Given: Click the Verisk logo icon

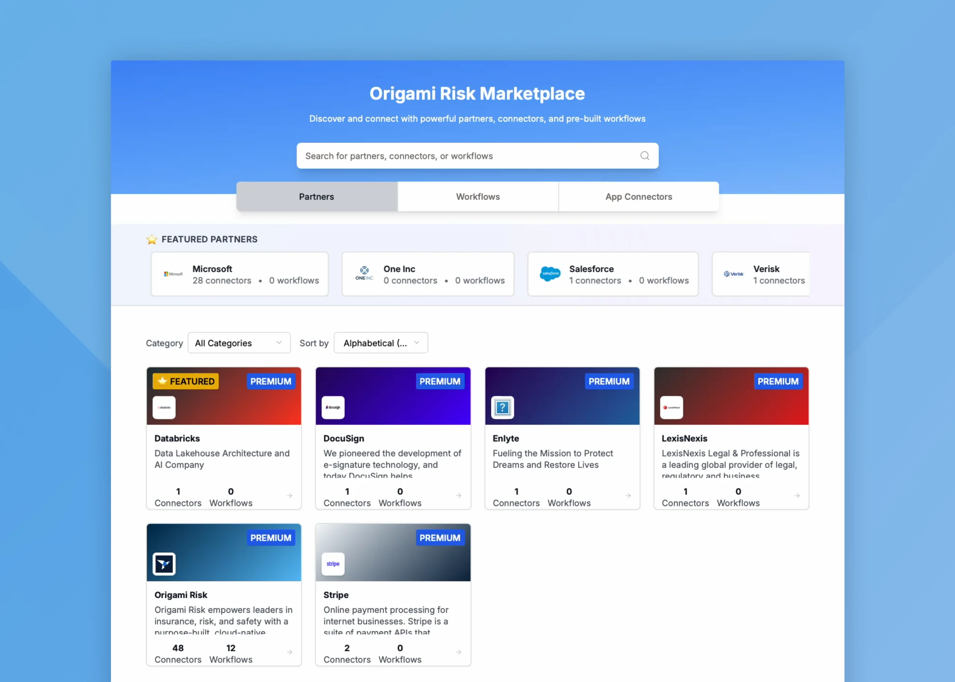Looking at the screenshot, I should point(733,274).
